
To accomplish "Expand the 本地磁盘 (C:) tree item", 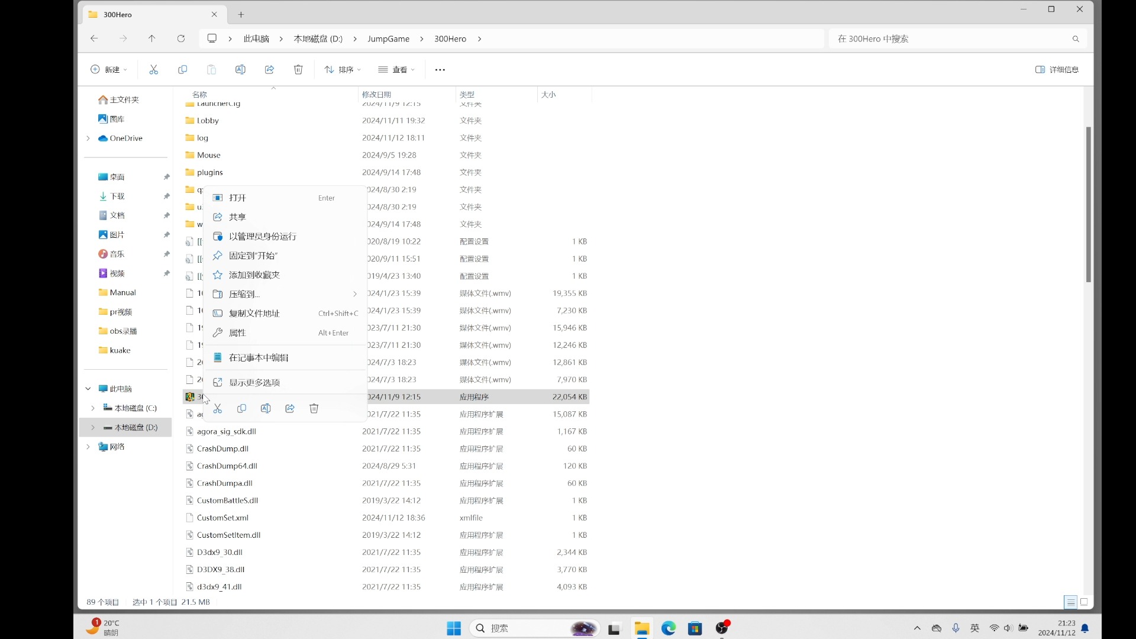I will pyautogui.click(x=93, y=407).
